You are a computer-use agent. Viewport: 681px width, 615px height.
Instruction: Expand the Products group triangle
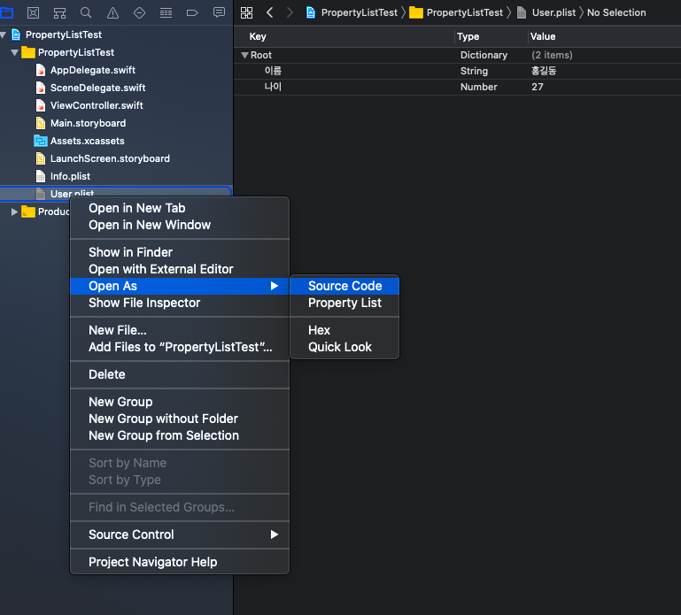coord(14,211)
